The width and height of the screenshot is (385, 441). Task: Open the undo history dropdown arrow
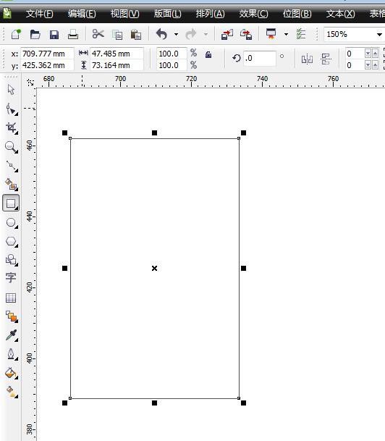176,34
